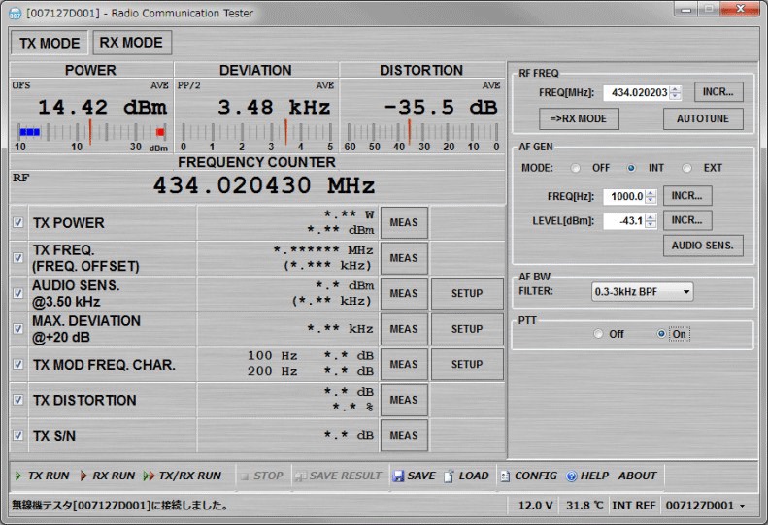Viewport: 768px width, 525px height.
Task: Switch to the RX MODE tab
Action: pos(132,43)
